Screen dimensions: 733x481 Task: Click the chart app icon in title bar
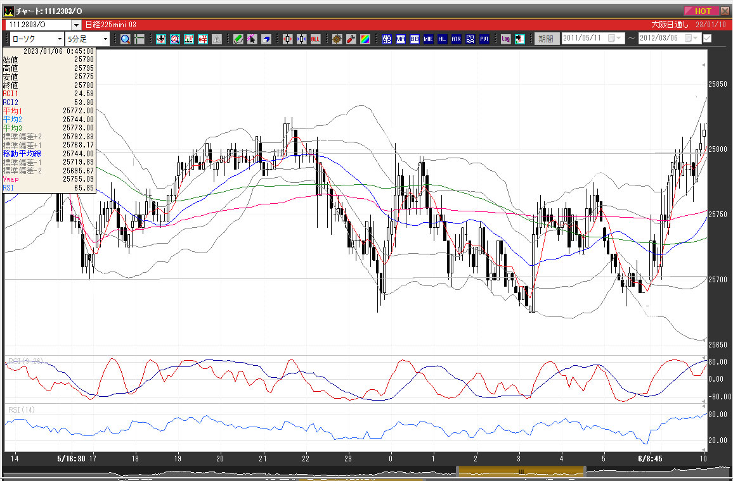[9, 11]
